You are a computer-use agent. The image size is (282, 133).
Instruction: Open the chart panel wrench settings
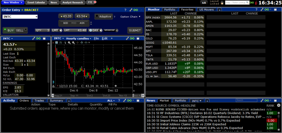[x=128, y=38]
